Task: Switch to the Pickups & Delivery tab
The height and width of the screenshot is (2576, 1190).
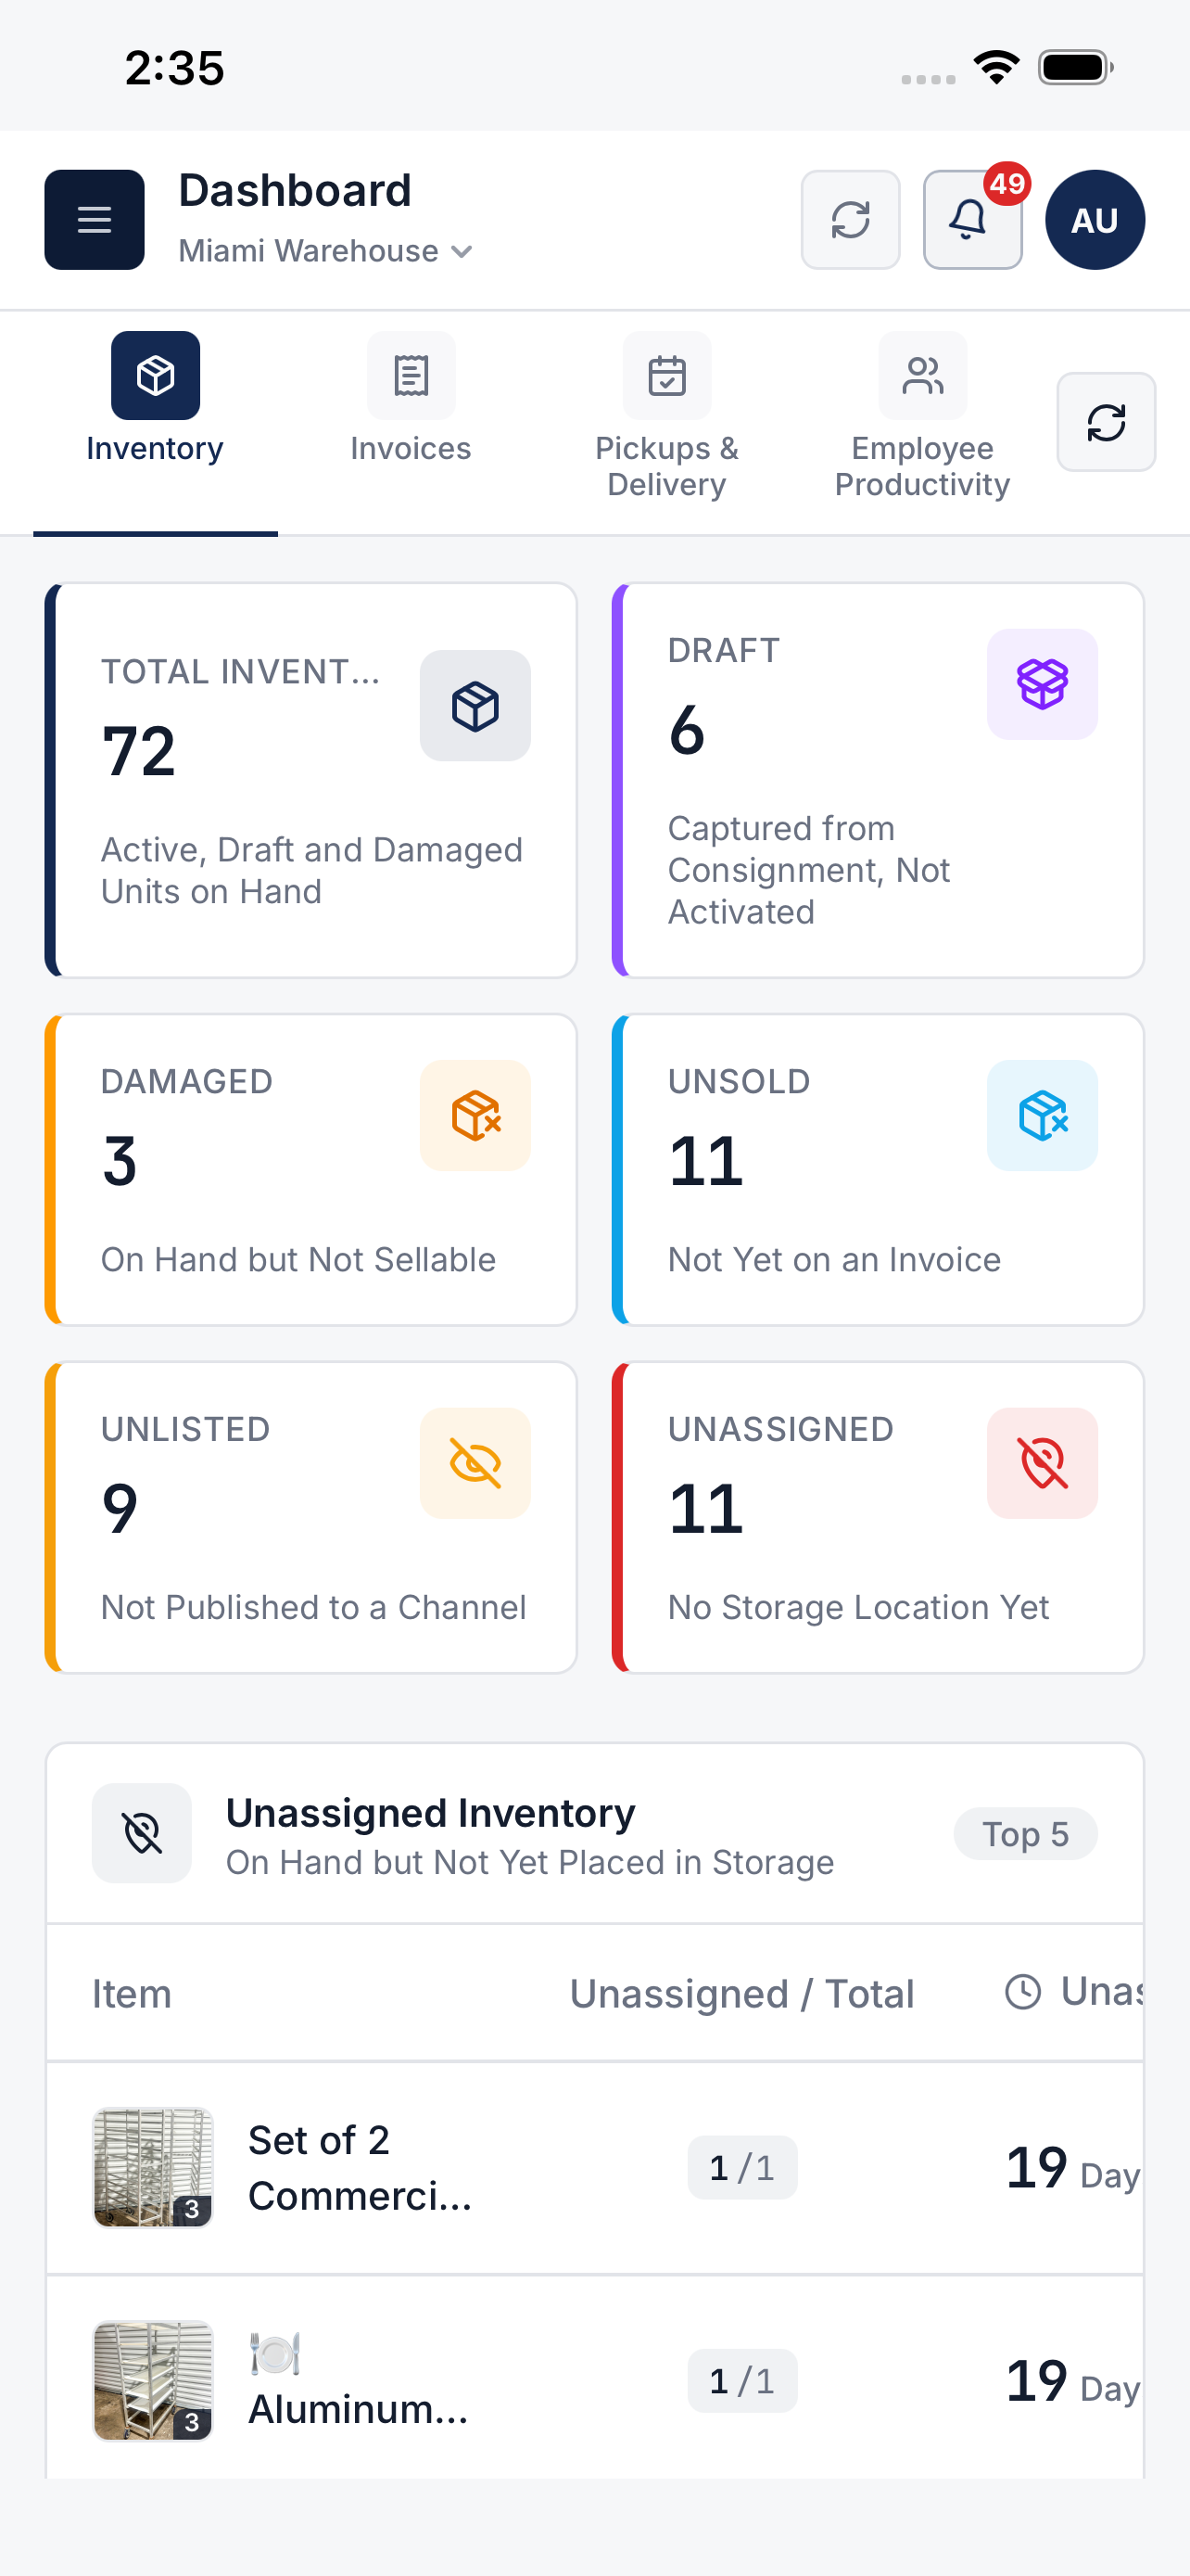Action: click(666, 417)
